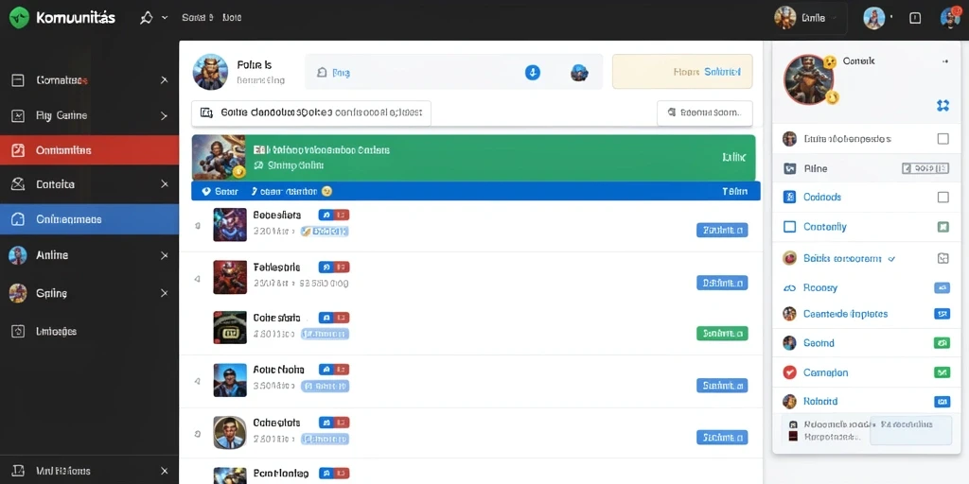Click the blue badge in Roienid row
969x484 pixels.
(942, 401)
